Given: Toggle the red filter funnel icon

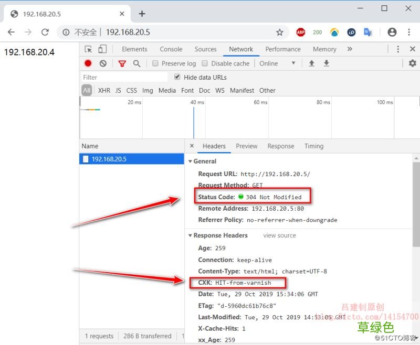Looking at the screenshot, I should (122, 63).
